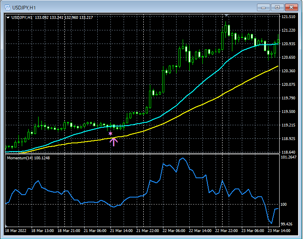Click the 120.650 price scale label
This screenshot has height=239, width=303.
point(289,57)
